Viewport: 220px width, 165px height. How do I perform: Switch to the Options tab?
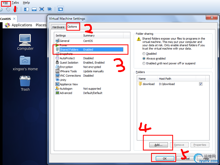72,27
